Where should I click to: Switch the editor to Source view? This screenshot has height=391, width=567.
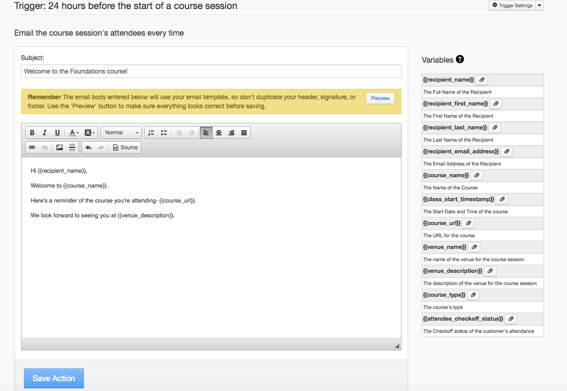pyautogui.click(x=125, y=147)
